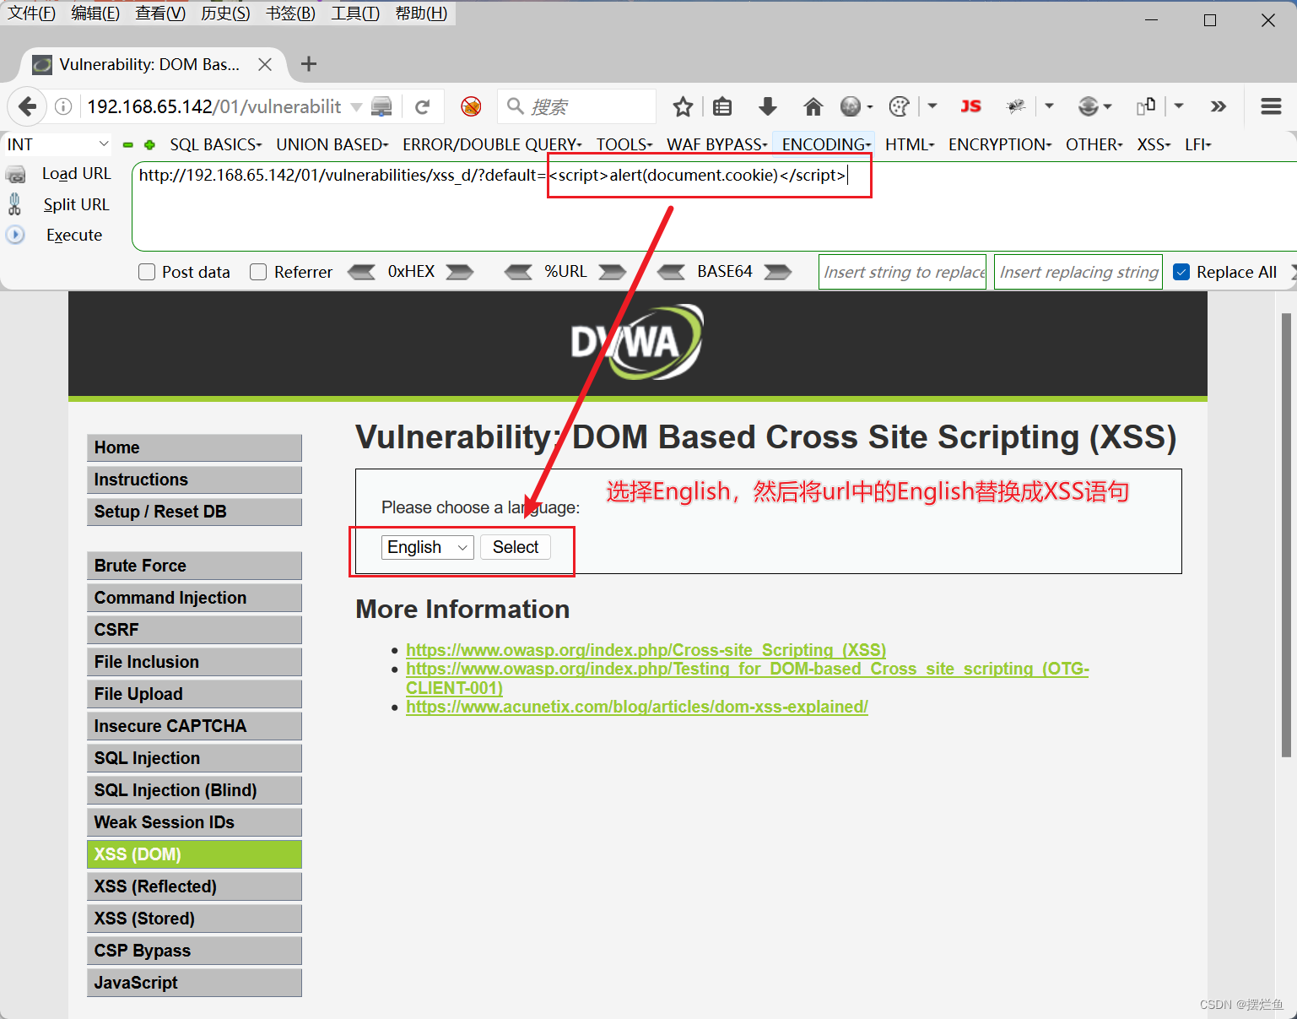The image size is (1297, 1019).
Task: Enable the Referrer checkbox
Action: 258,272
